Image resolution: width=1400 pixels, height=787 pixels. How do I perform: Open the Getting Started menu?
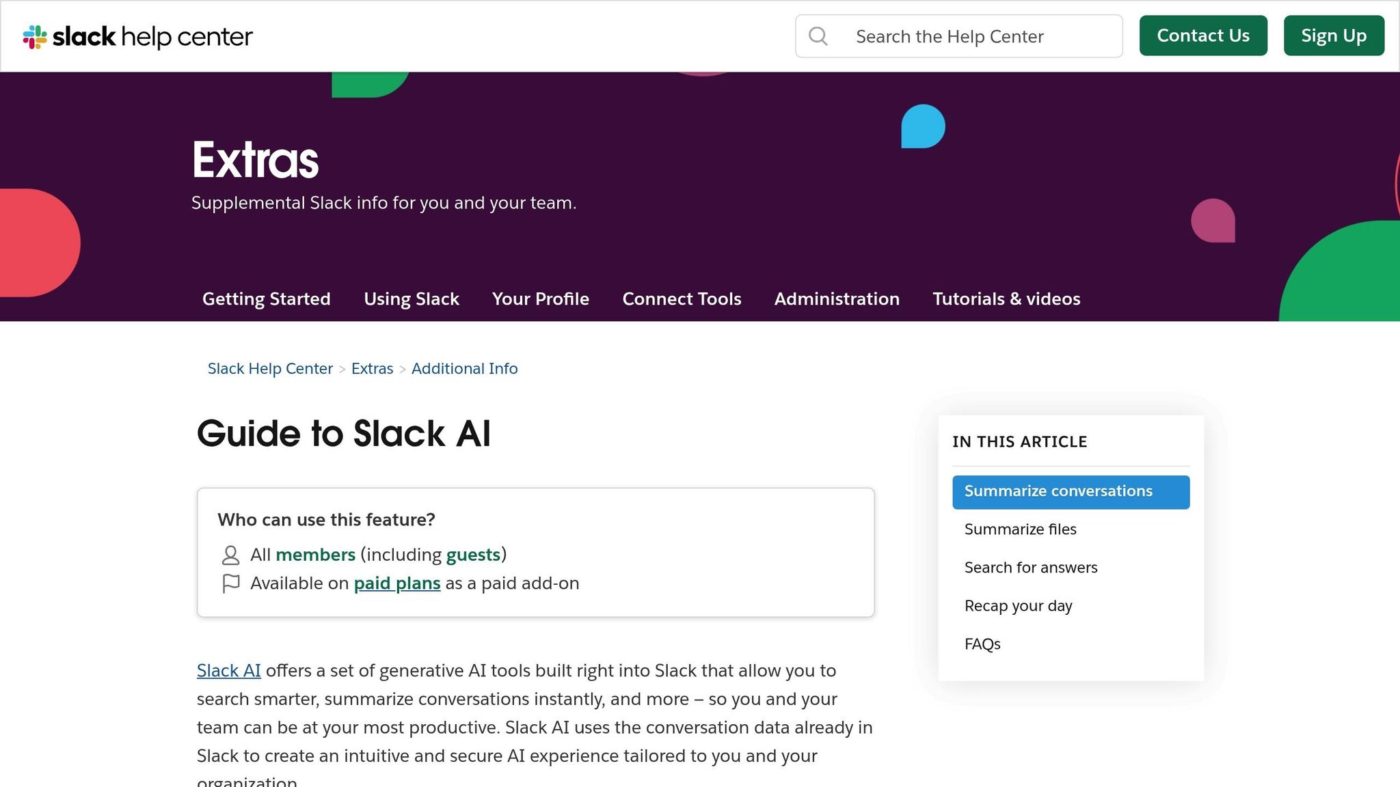(266, 299)
